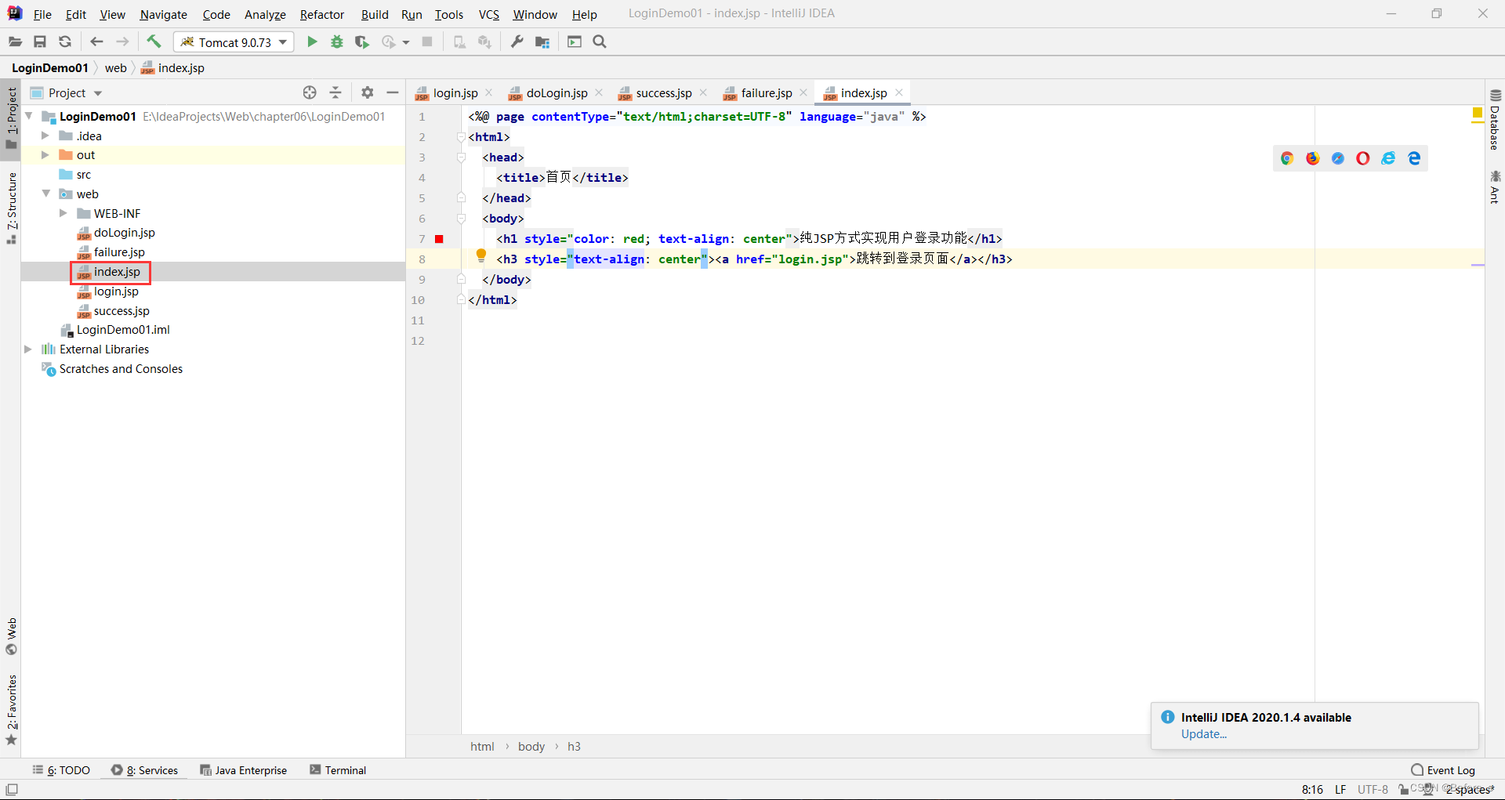The width and height of the screenshot is (1505, 800).
Task: Open the Tomcat 9.0.73 run configuration dropdown
Action: click(234, 42)
